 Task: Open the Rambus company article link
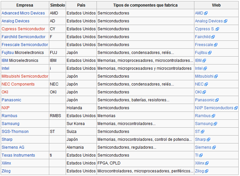pos(10,116)
